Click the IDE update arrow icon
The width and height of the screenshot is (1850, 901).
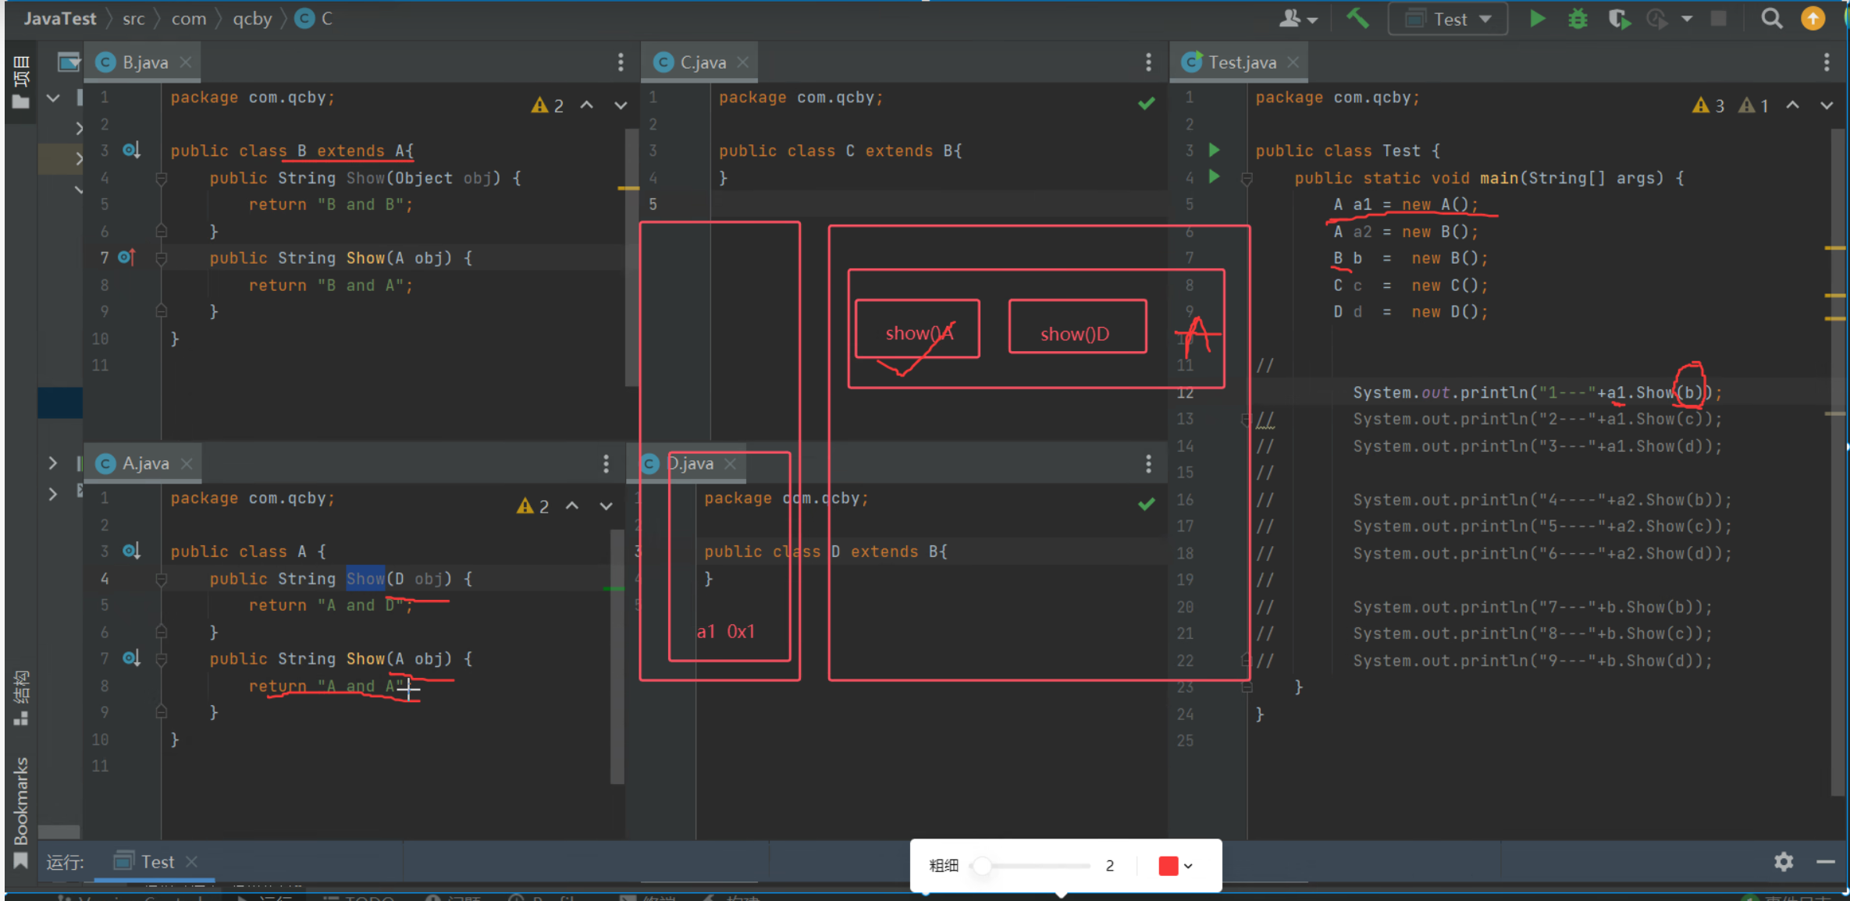click(1813, 19)
